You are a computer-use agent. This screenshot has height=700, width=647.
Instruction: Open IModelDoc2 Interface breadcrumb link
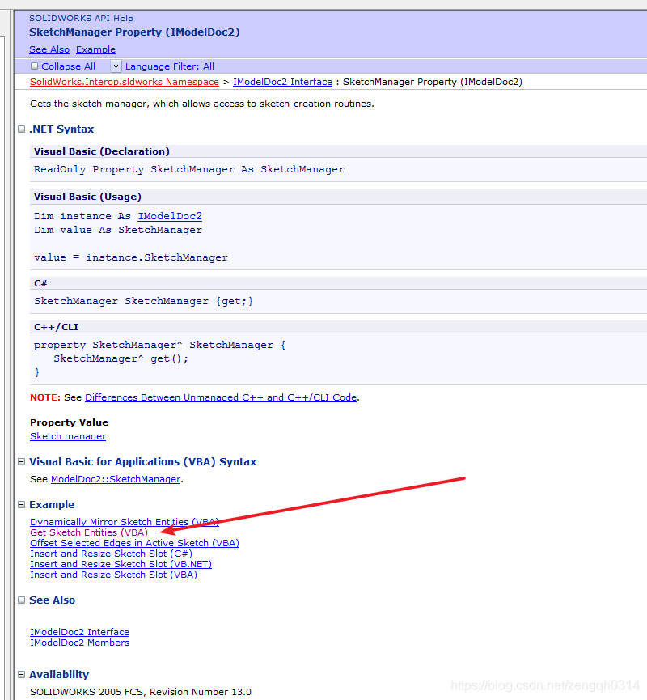(282, 82)
